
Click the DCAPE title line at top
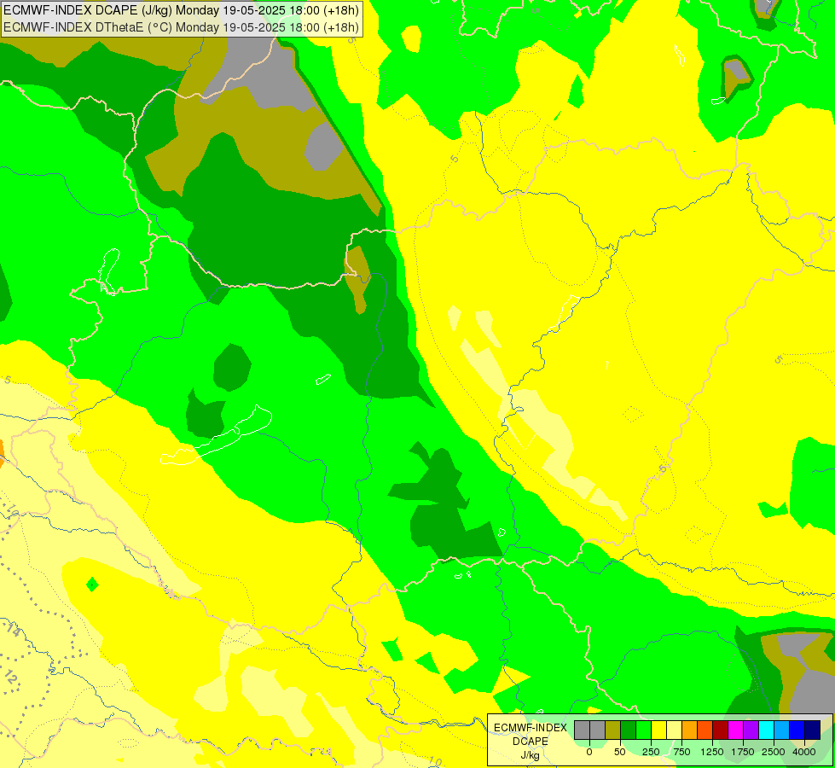point(181,10)
